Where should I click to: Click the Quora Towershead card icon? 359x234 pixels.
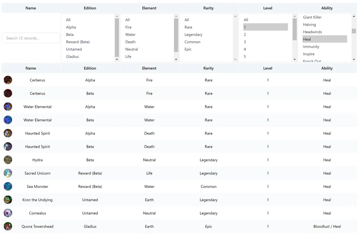[8, 226]
